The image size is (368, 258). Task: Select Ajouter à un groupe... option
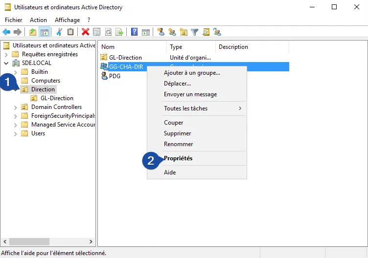[192, 73]
